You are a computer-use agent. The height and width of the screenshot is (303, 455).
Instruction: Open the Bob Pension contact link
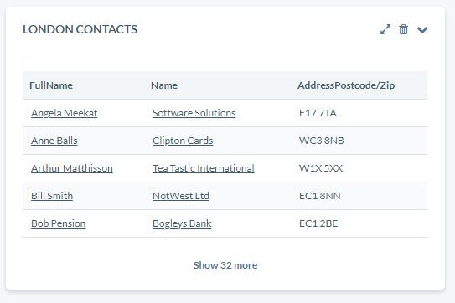pyautogui.click(x=59, y=223)
